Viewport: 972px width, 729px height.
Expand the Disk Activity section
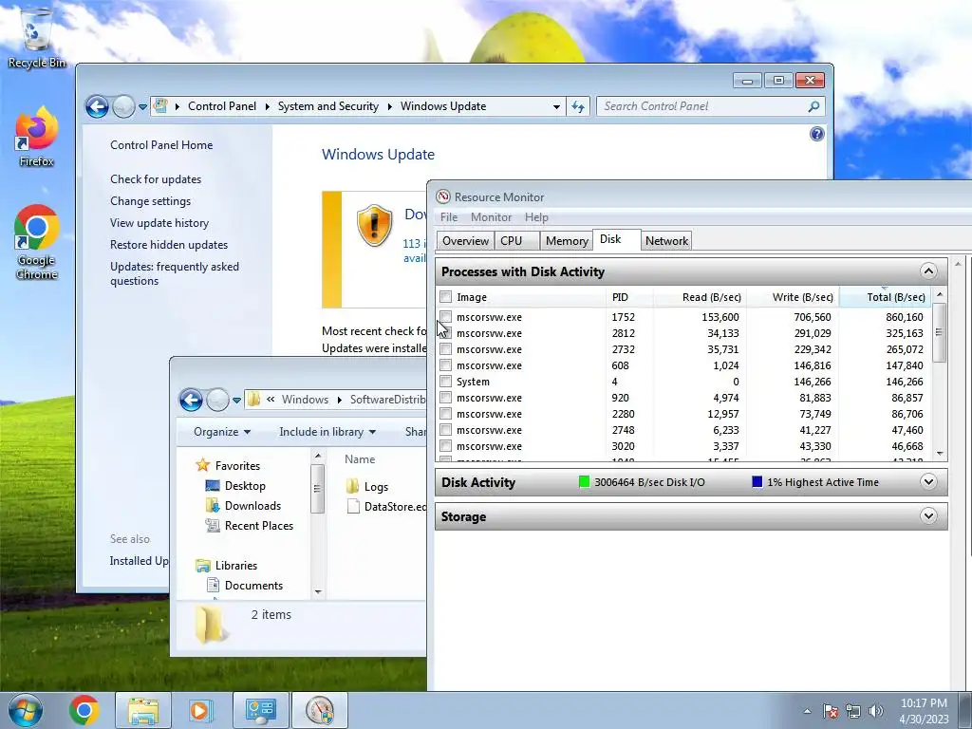point(928,481)
